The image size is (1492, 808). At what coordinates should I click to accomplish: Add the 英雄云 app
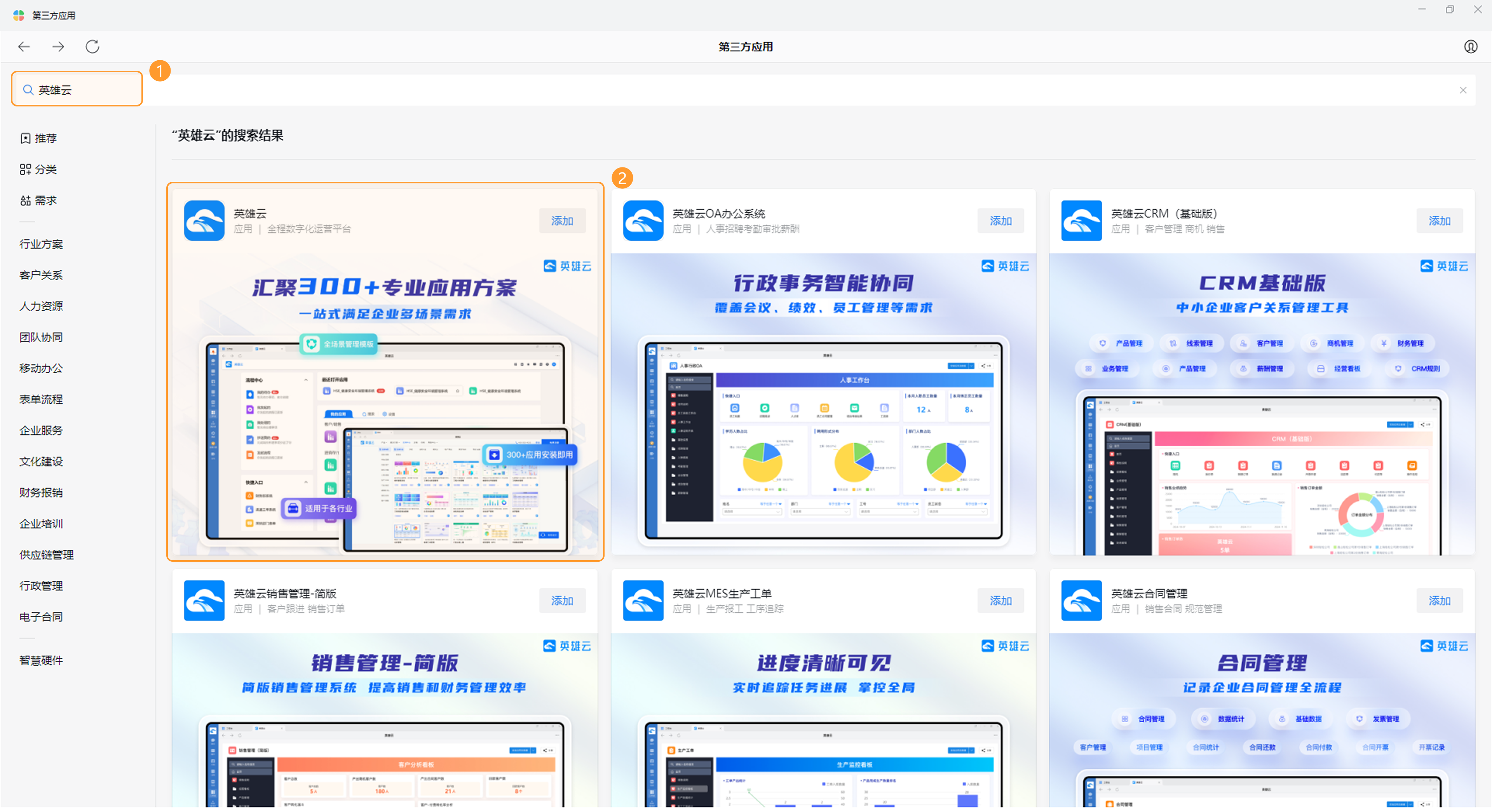pos(562,221)
